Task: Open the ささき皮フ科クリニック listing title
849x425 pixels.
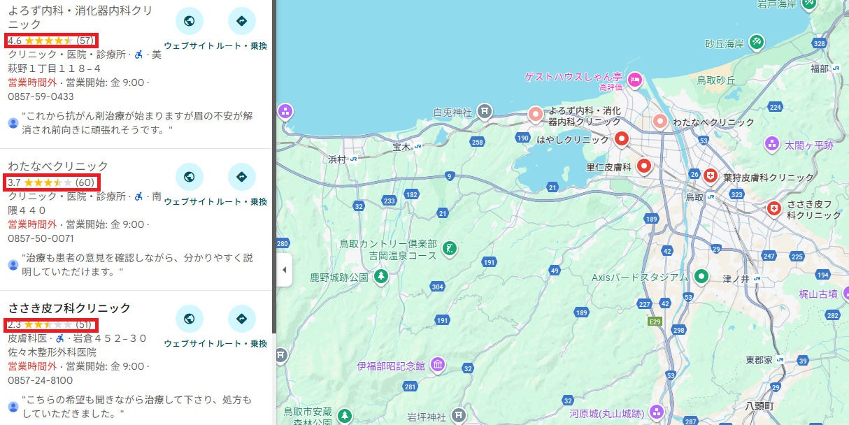Action: point(69,308)
